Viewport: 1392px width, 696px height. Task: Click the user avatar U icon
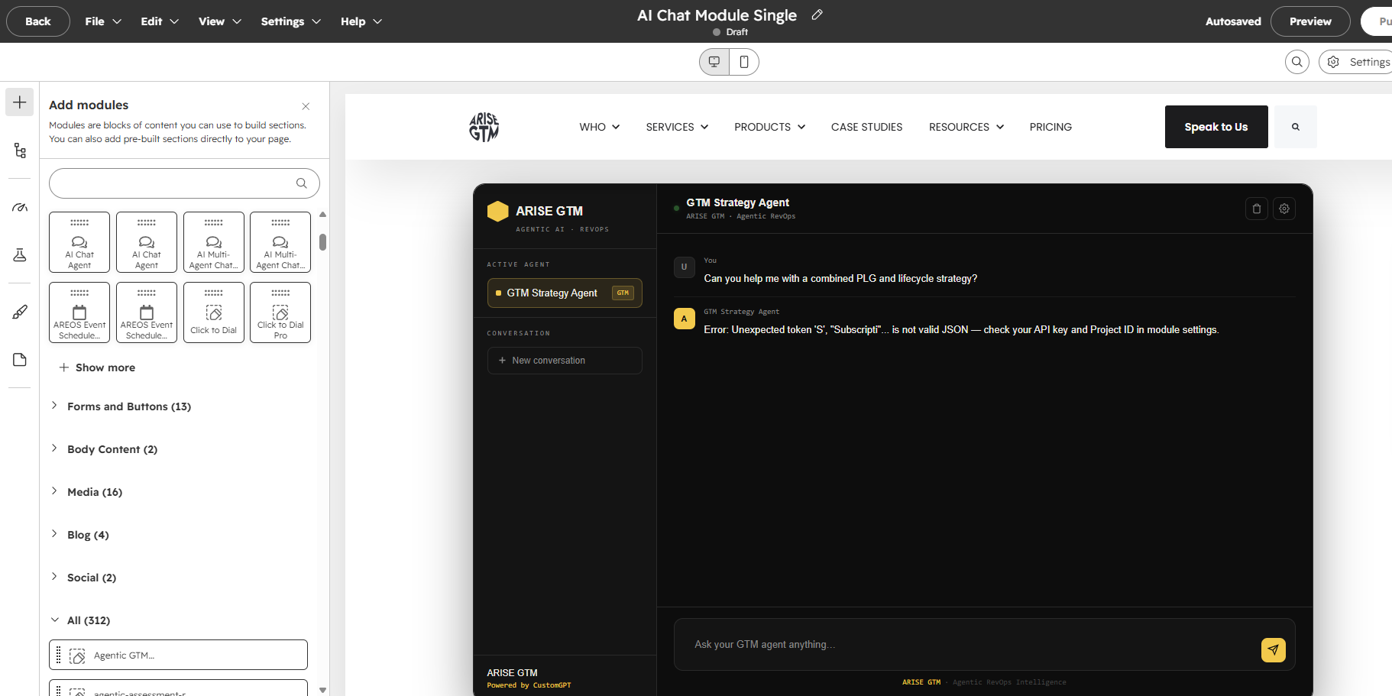coord(685,267)
